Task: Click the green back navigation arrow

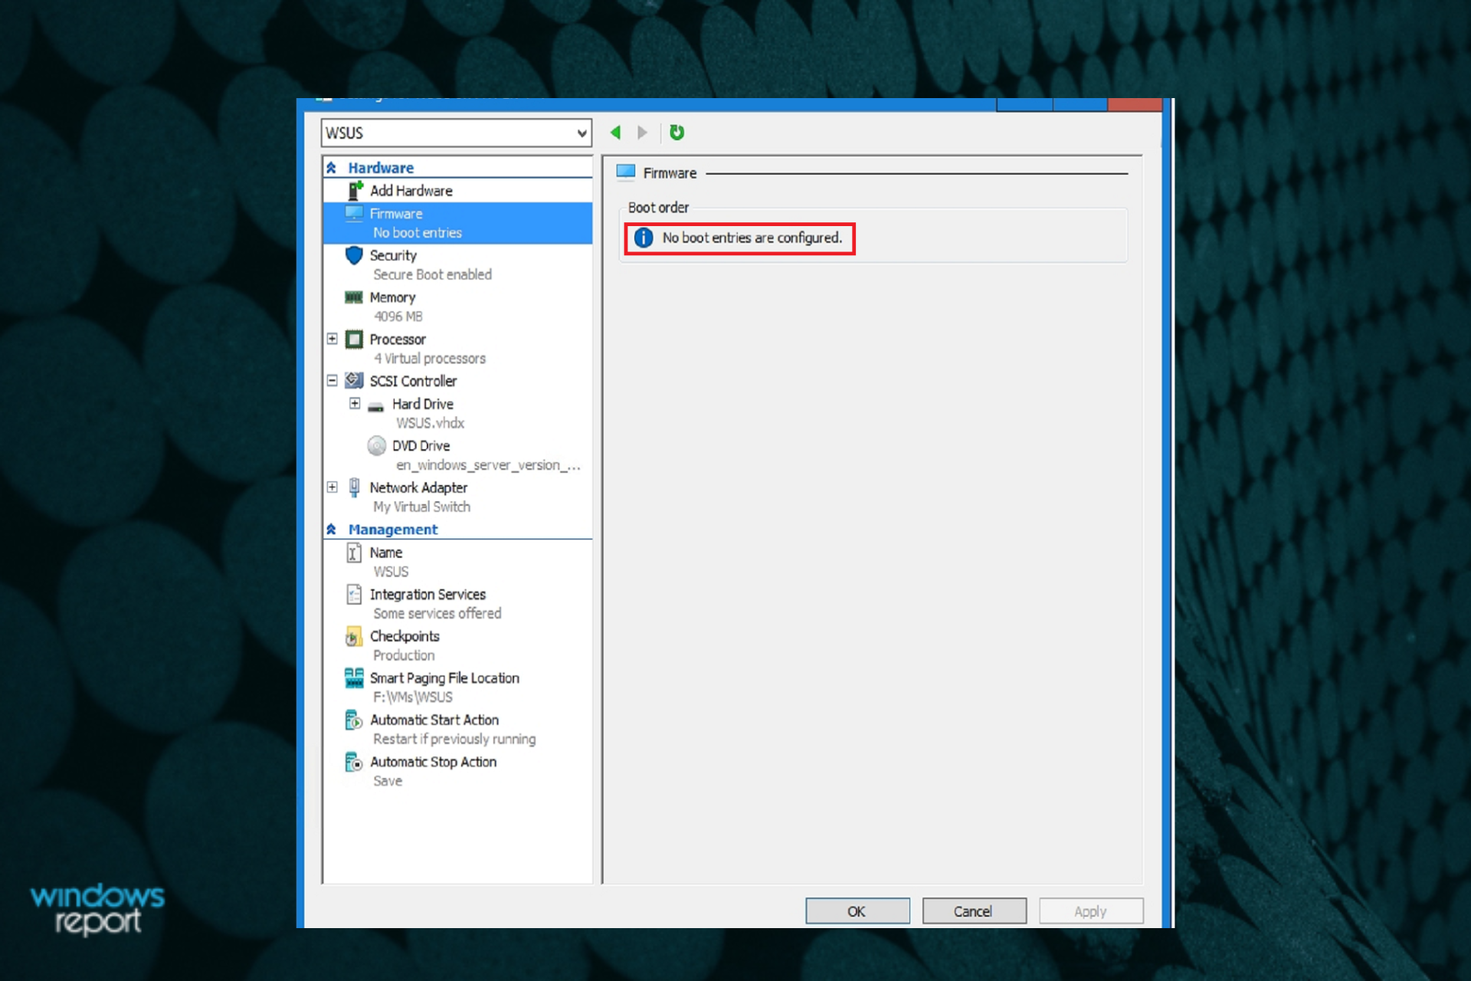Action: point(615,133)
